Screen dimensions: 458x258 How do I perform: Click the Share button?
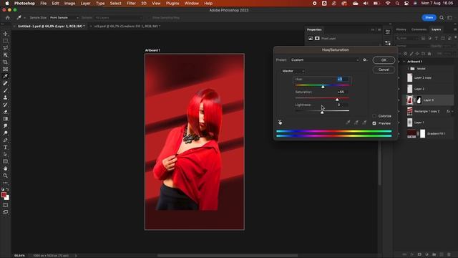click(x=429, y=17)
